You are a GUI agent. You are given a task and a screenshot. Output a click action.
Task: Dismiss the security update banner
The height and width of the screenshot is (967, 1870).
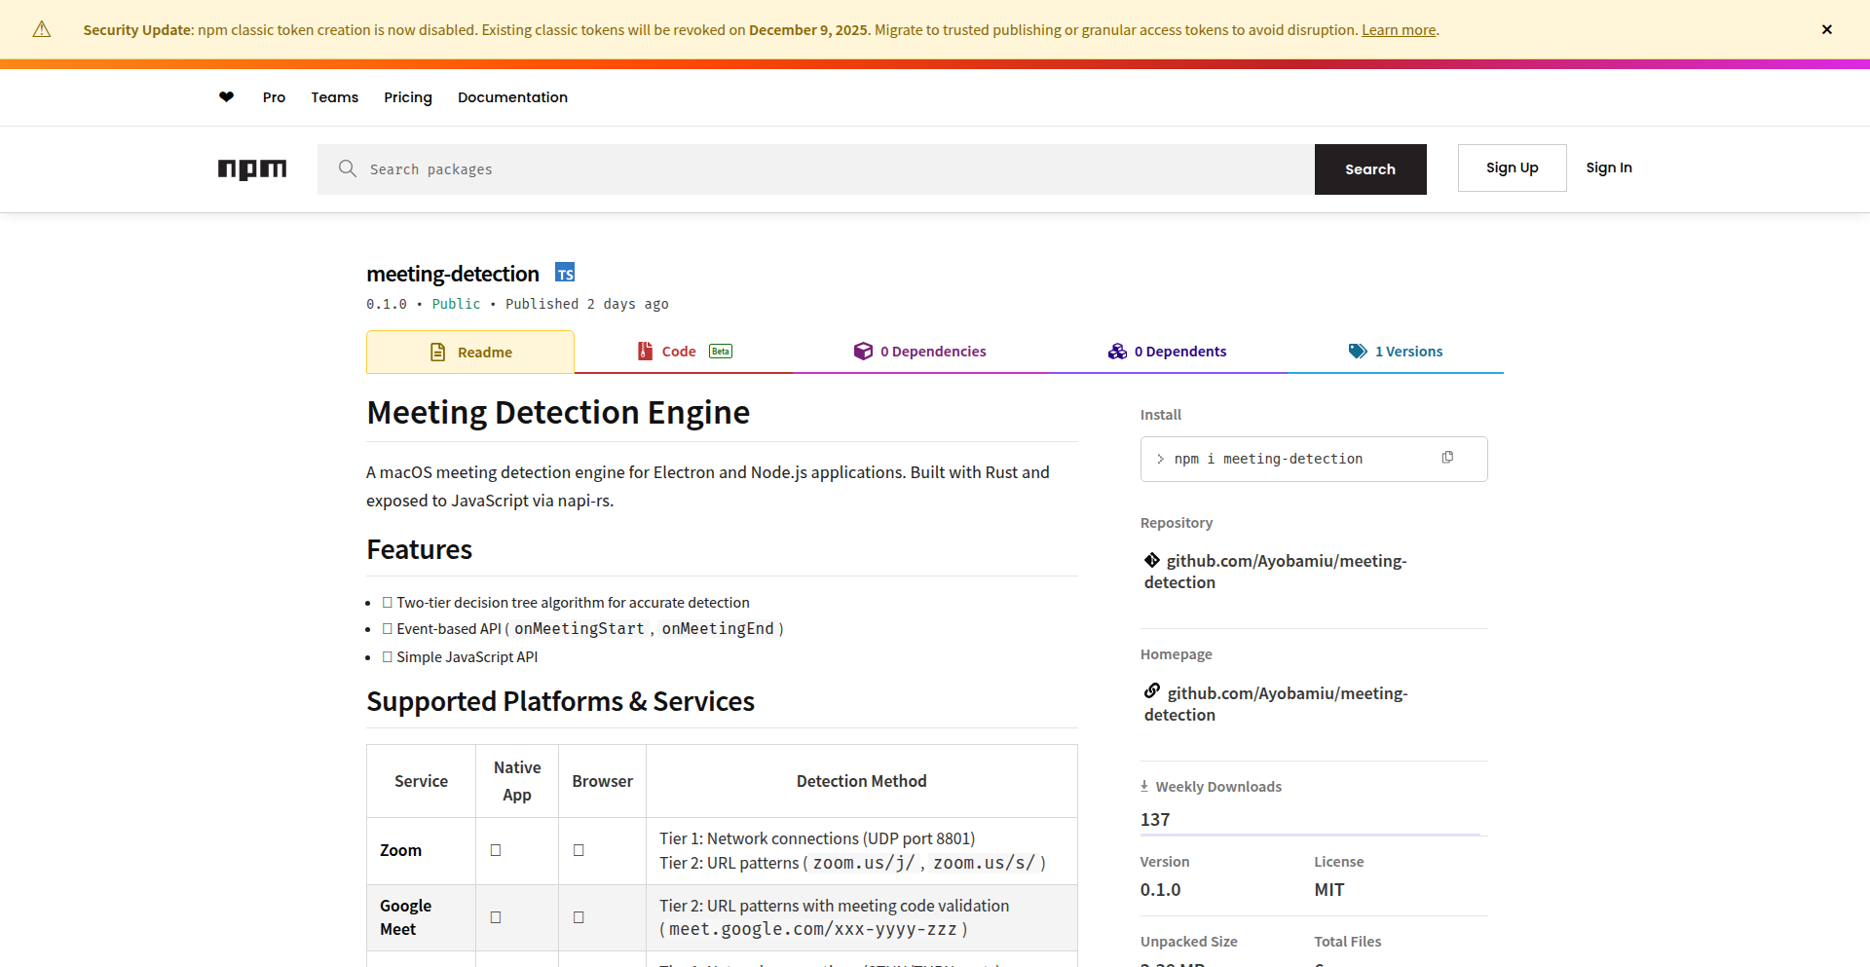tap(1826, 30)
